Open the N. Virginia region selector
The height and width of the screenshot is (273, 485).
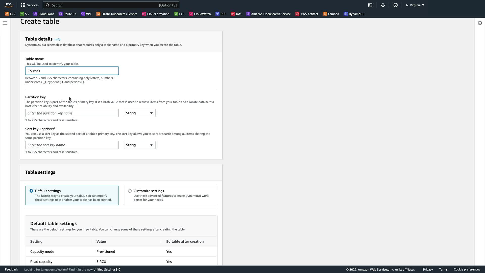point(415,5)
